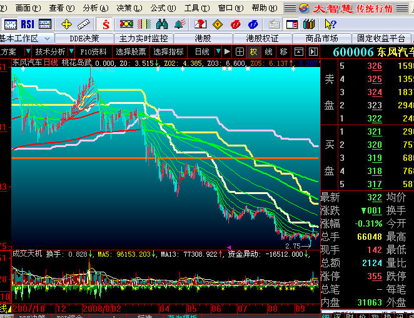Click the 2.75 low price label
The height and width of the screenshot is (318, 414).
tap(293, 246)
